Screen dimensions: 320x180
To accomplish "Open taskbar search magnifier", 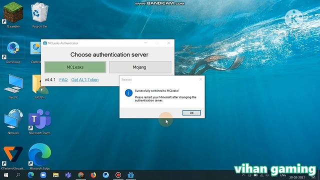I will [18, 175].
